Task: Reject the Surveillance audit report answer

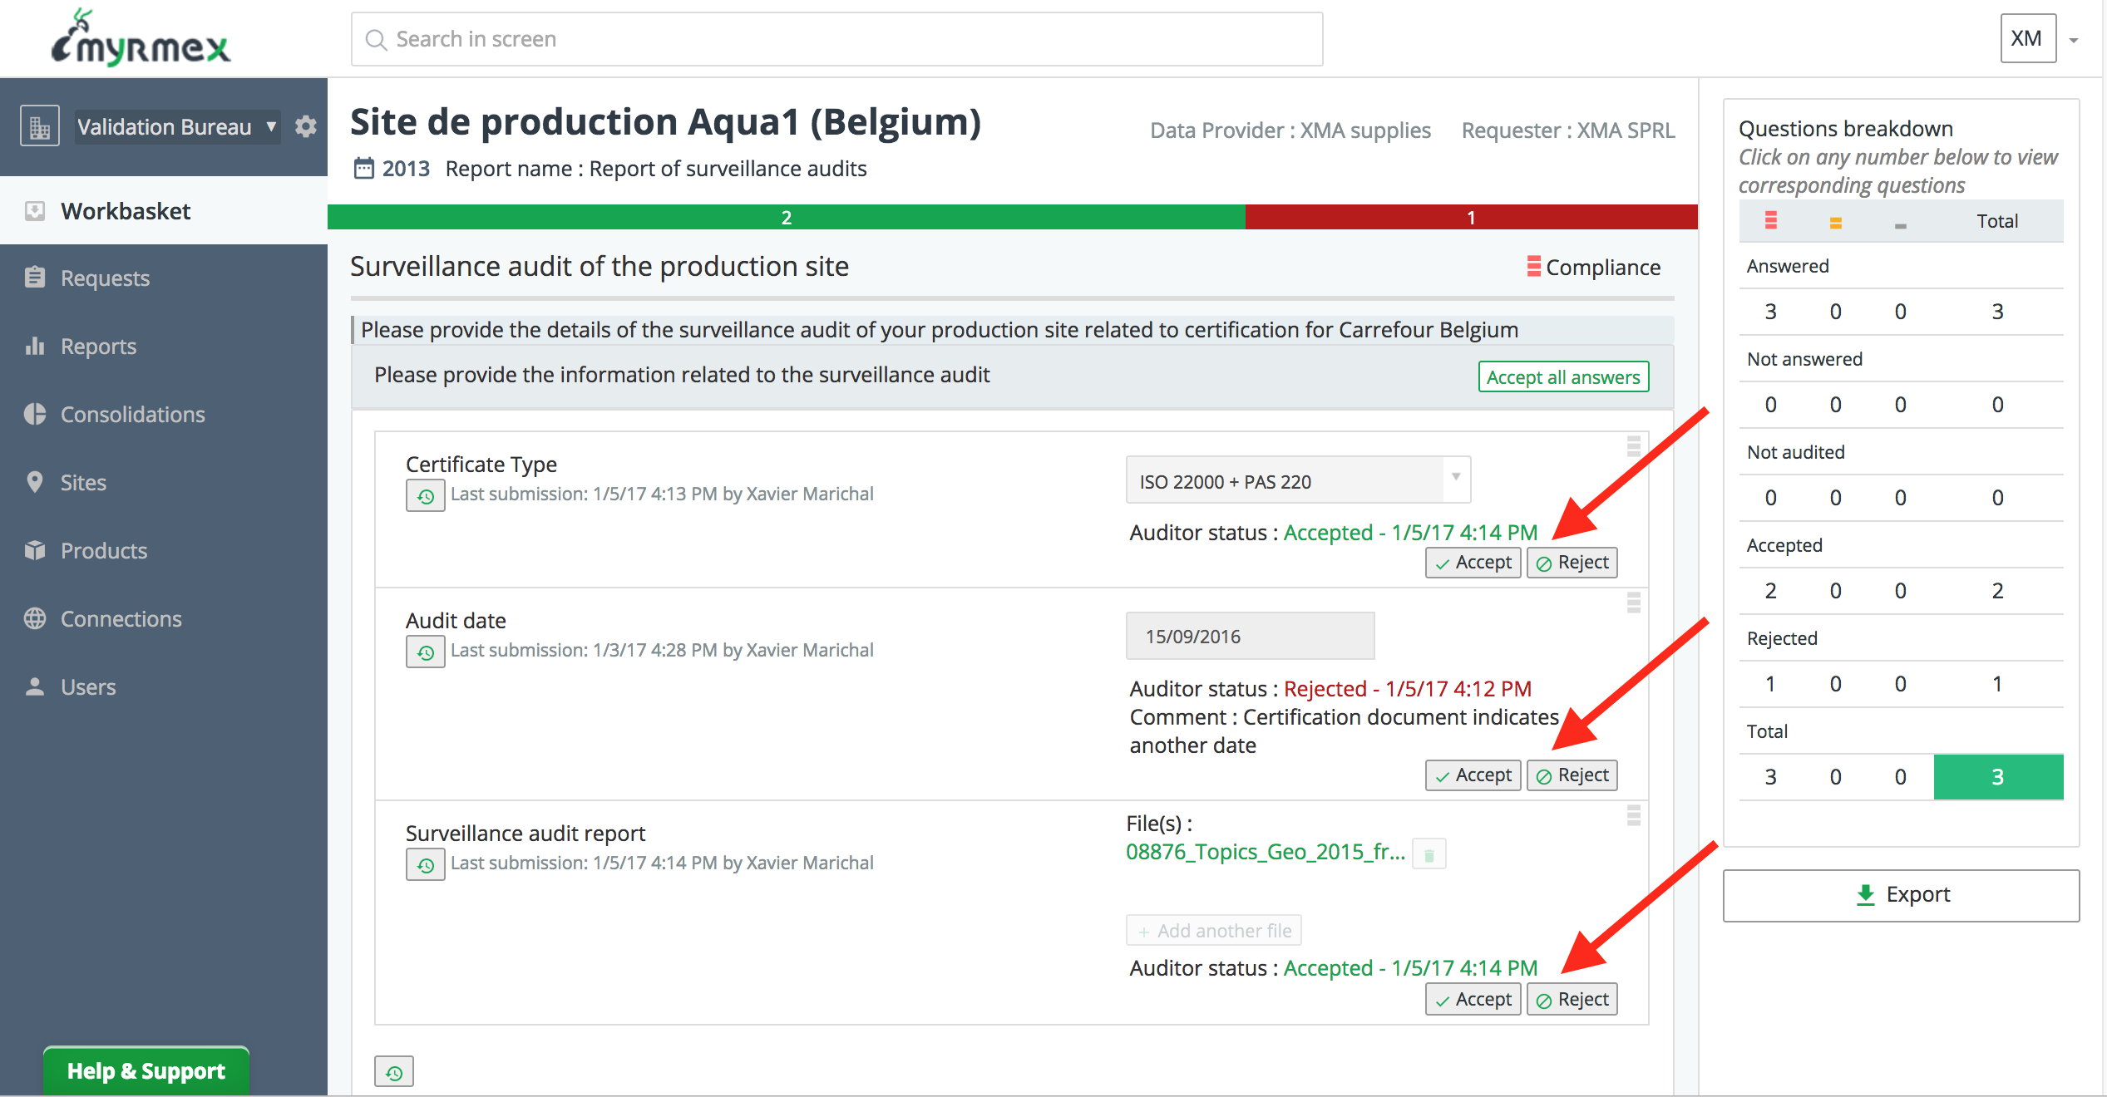Action: [x=1572, y=1000]
